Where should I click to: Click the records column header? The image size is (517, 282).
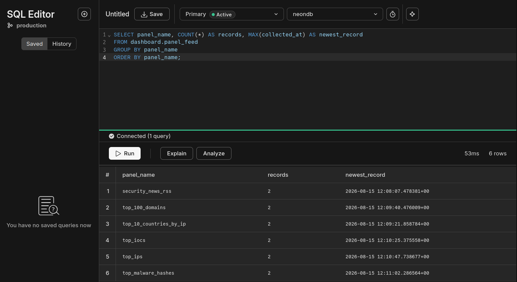278,175
